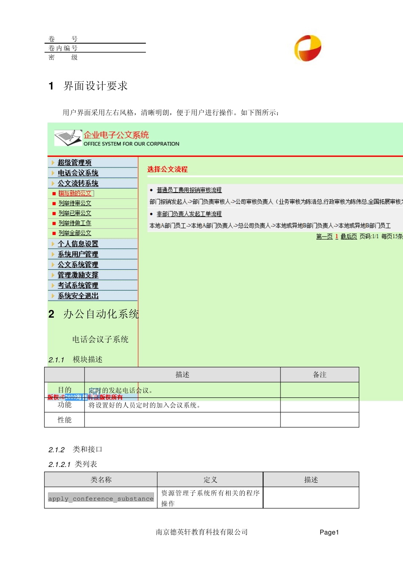Click the arrow icon beside 个人信息设置
Viewport: 403px width, 570px height.
coord(53,244)
